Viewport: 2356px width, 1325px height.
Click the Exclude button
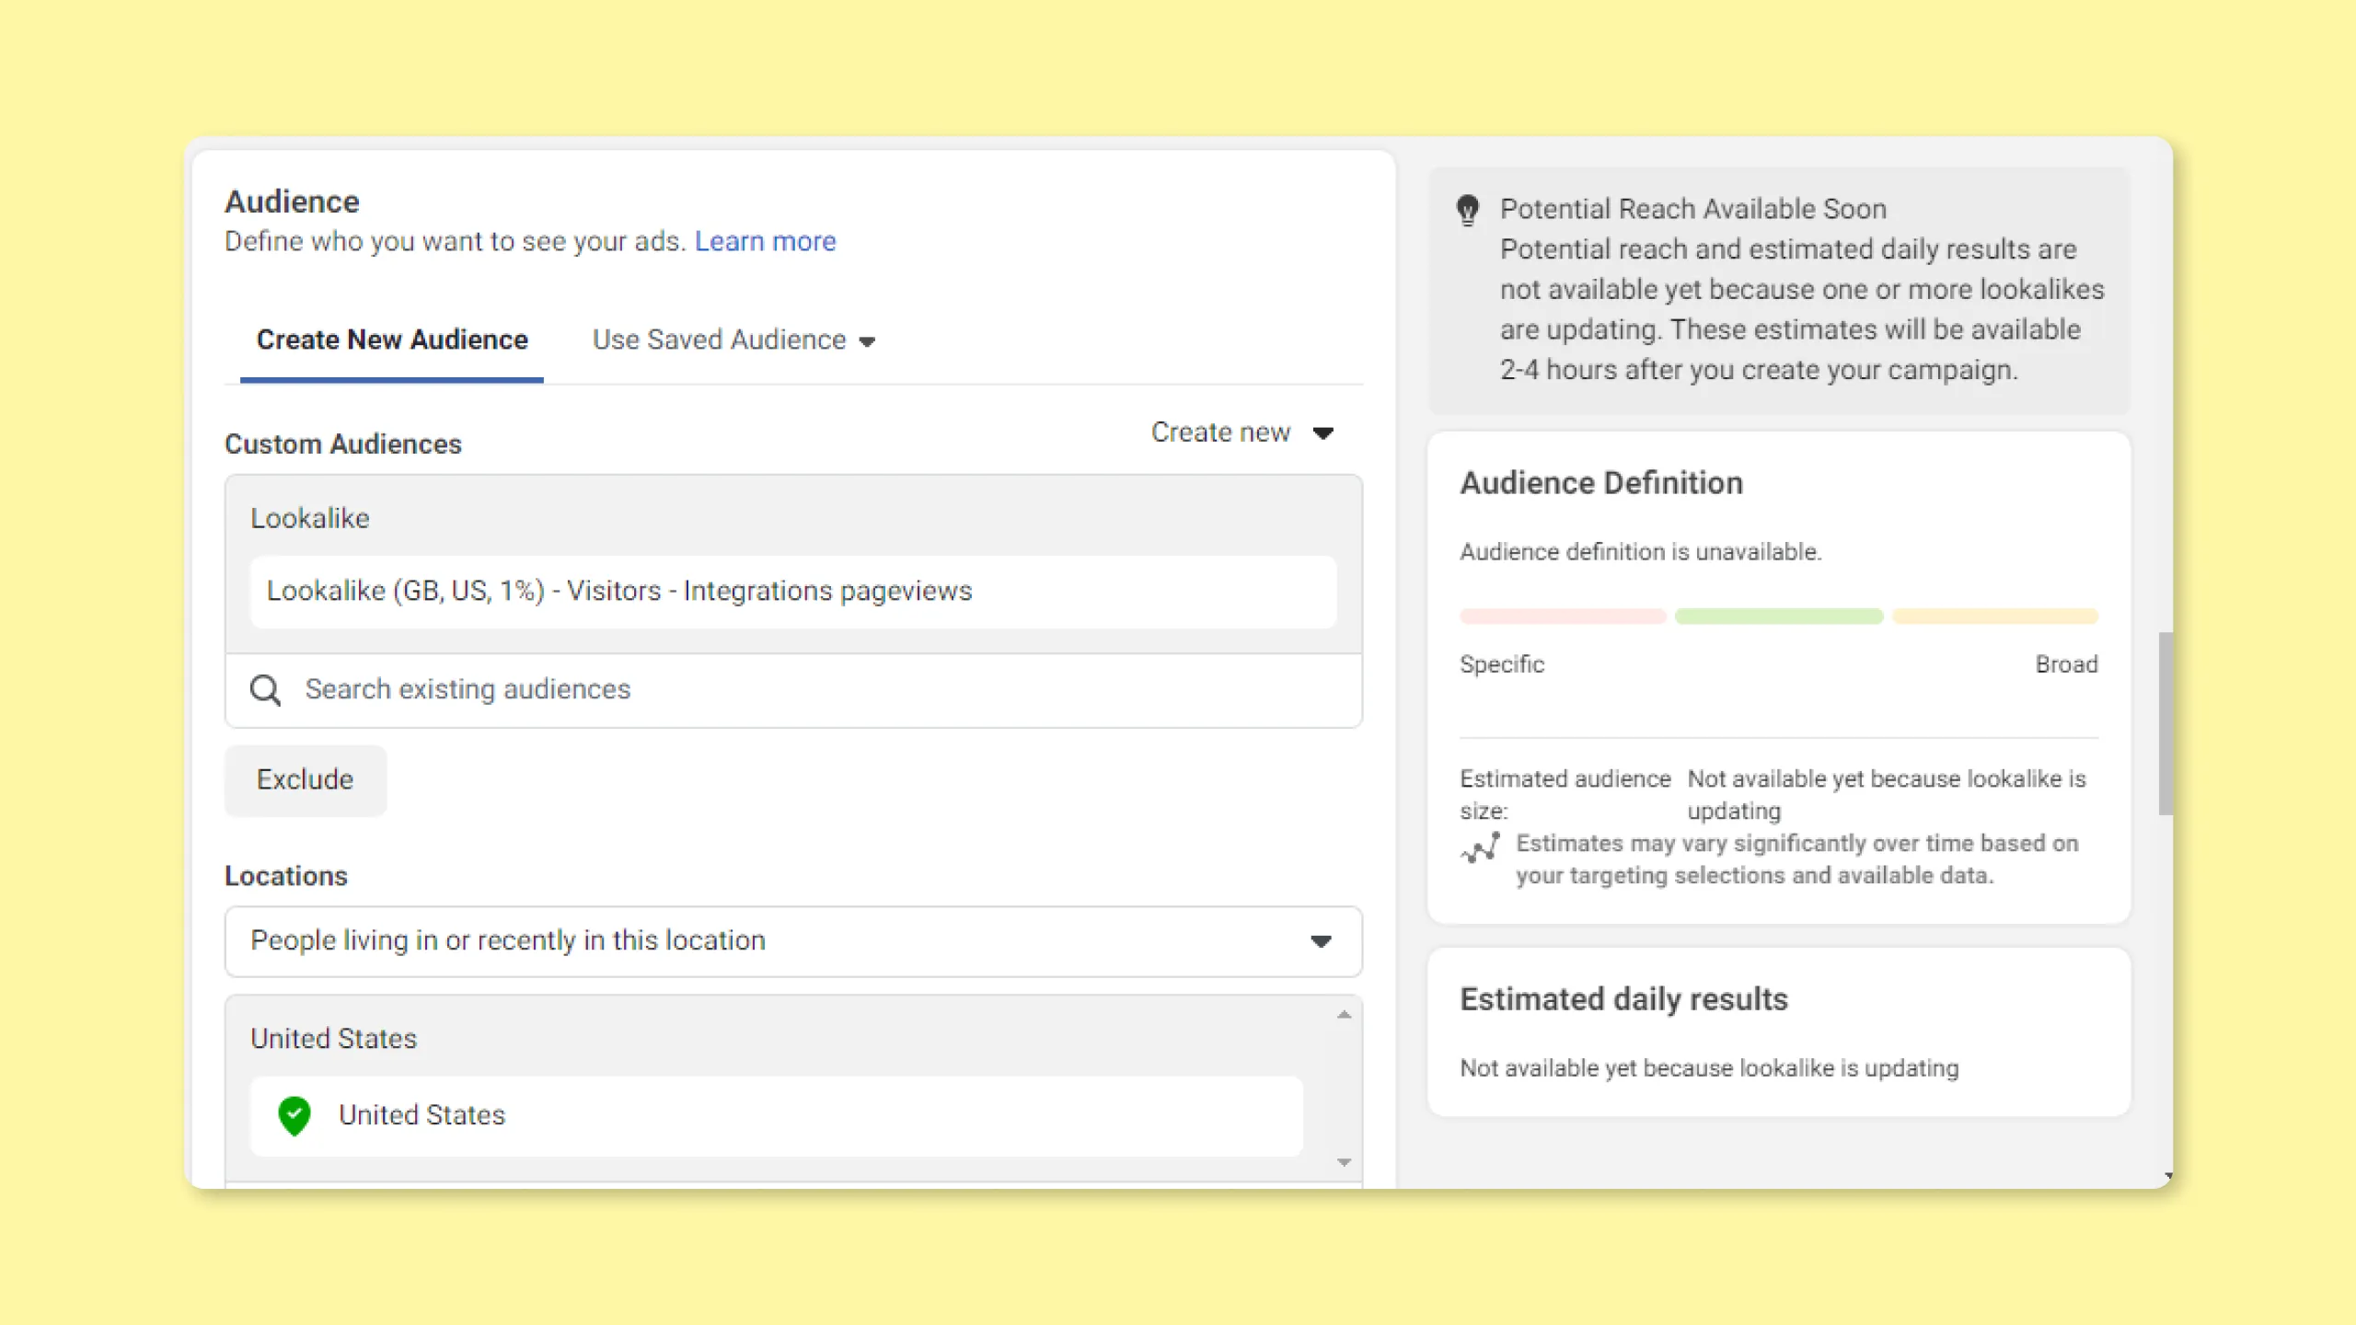tap(306, 779)
